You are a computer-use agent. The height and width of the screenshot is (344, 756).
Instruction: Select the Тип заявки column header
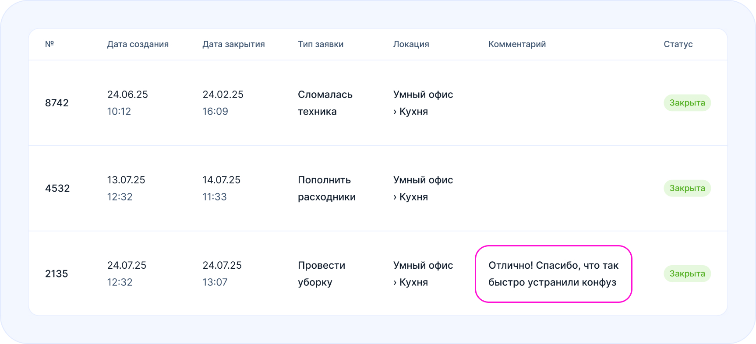point(321,44)
